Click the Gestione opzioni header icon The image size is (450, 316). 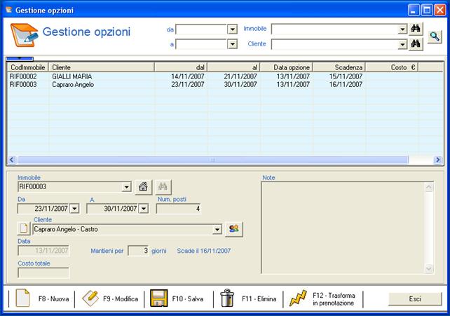(x=24, y=35)
